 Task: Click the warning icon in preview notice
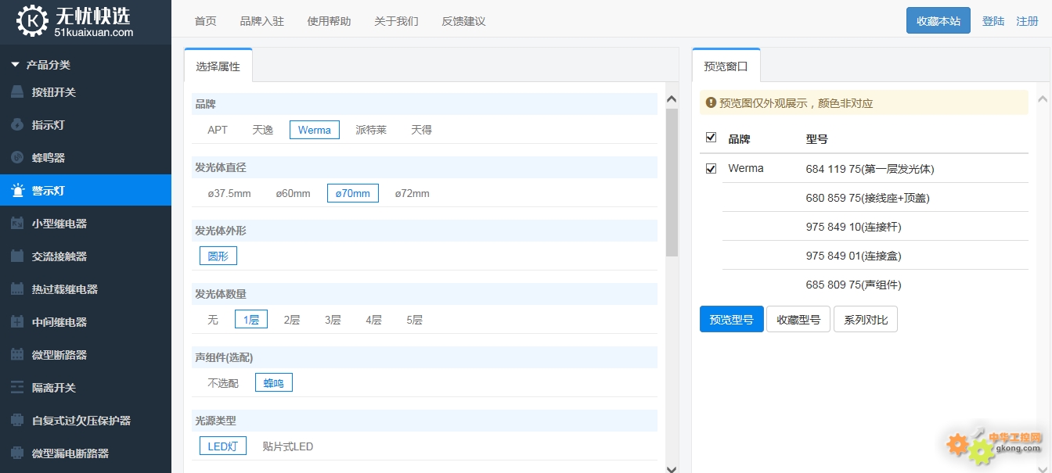coord(711,102)
